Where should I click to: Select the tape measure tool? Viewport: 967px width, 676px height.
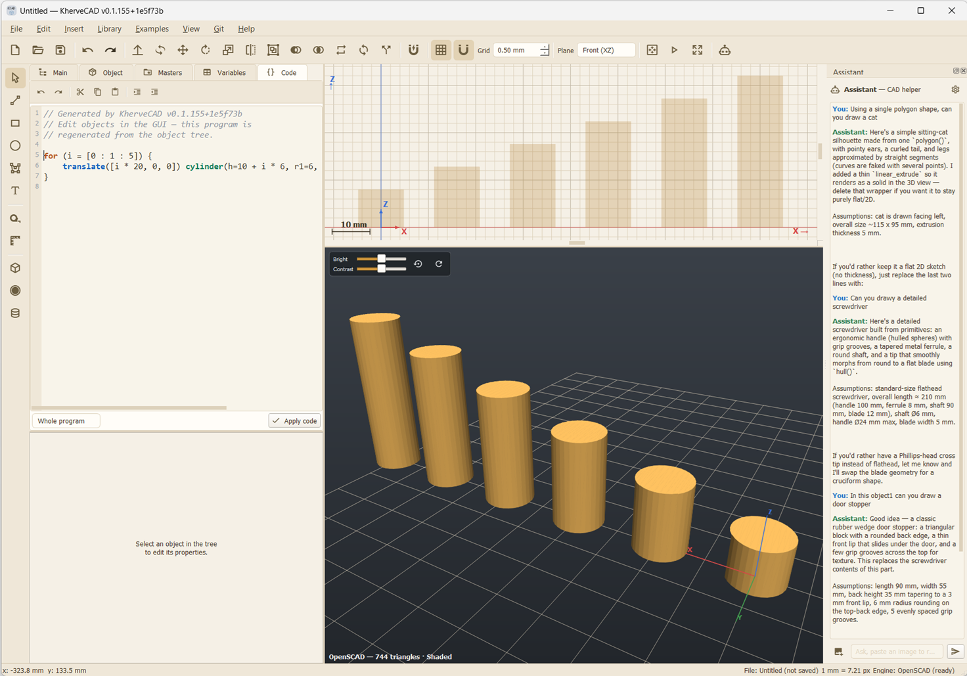pos(15,219)
